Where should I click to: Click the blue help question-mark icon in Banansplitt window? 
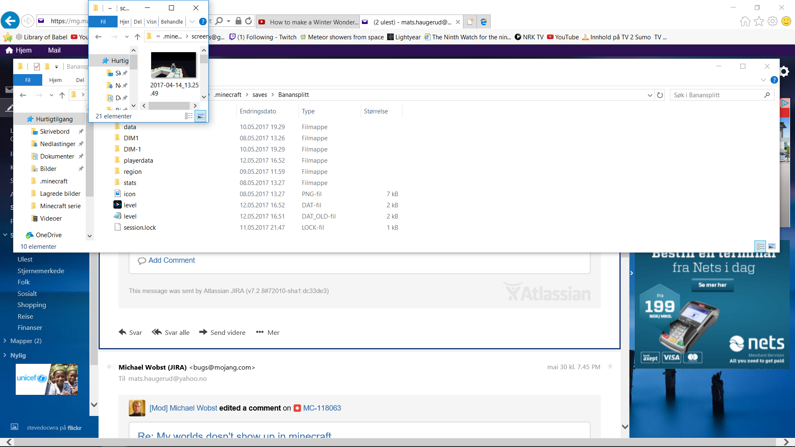[774, 80]
